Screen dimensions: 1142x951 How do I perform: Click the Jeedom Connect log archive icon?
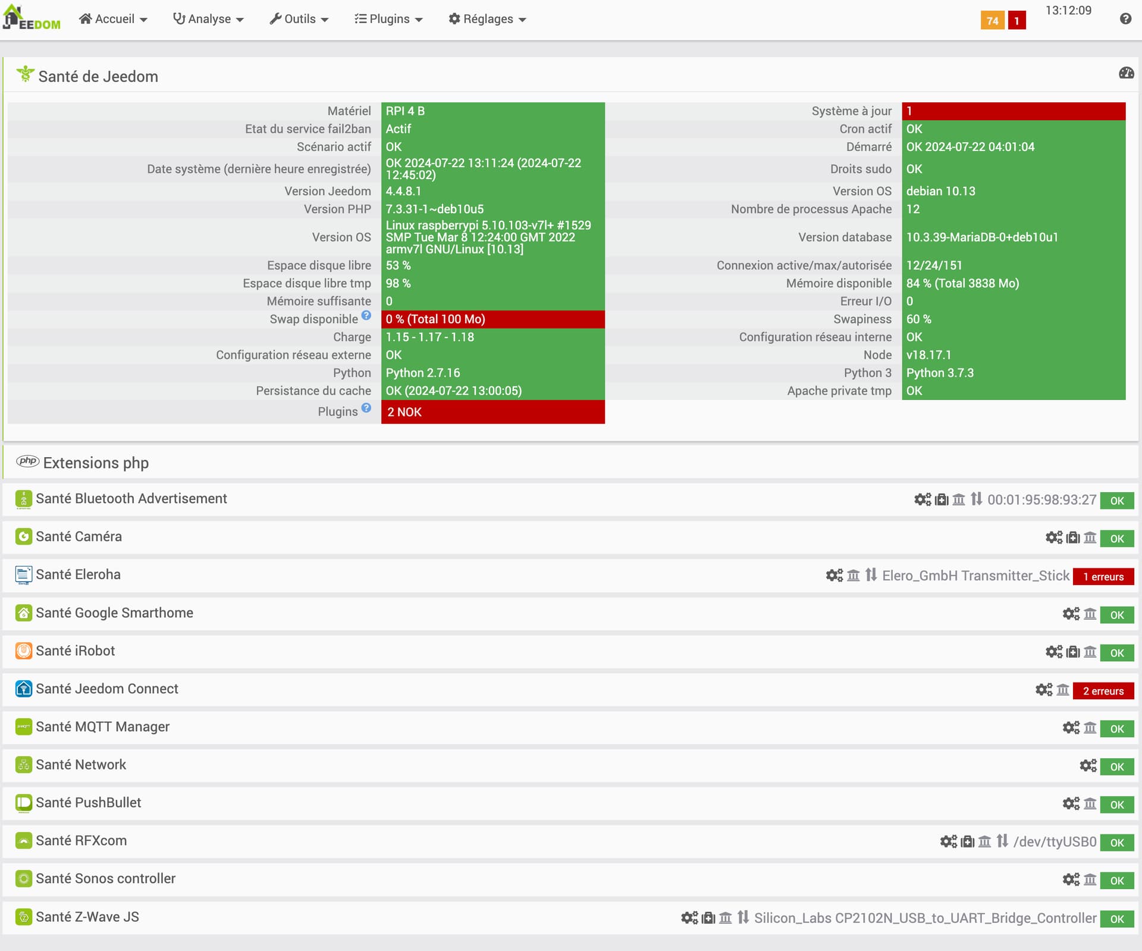(x=1063, y=690)
